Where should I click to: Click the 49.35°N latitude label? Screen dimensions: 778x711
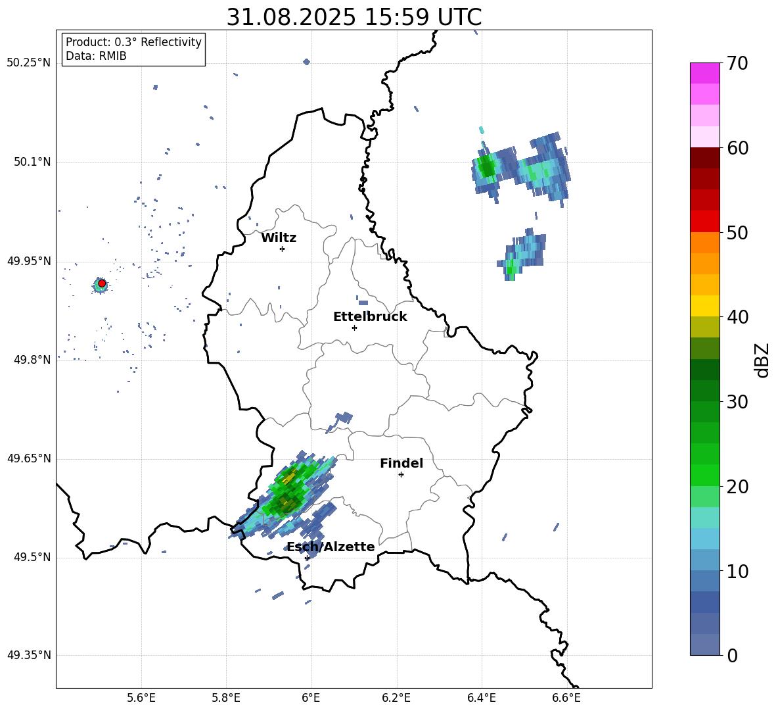coord(29,655)
